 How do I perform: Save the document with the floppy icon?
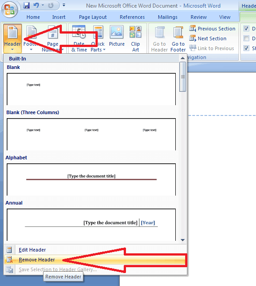tap(26, 5)
